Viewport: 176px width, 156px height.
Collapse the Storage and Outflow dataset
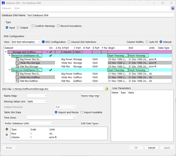click(x=6, y=52)
